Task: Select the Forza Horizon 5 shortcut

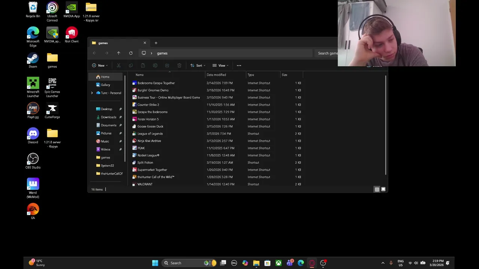Action: [x=148, y=119]
